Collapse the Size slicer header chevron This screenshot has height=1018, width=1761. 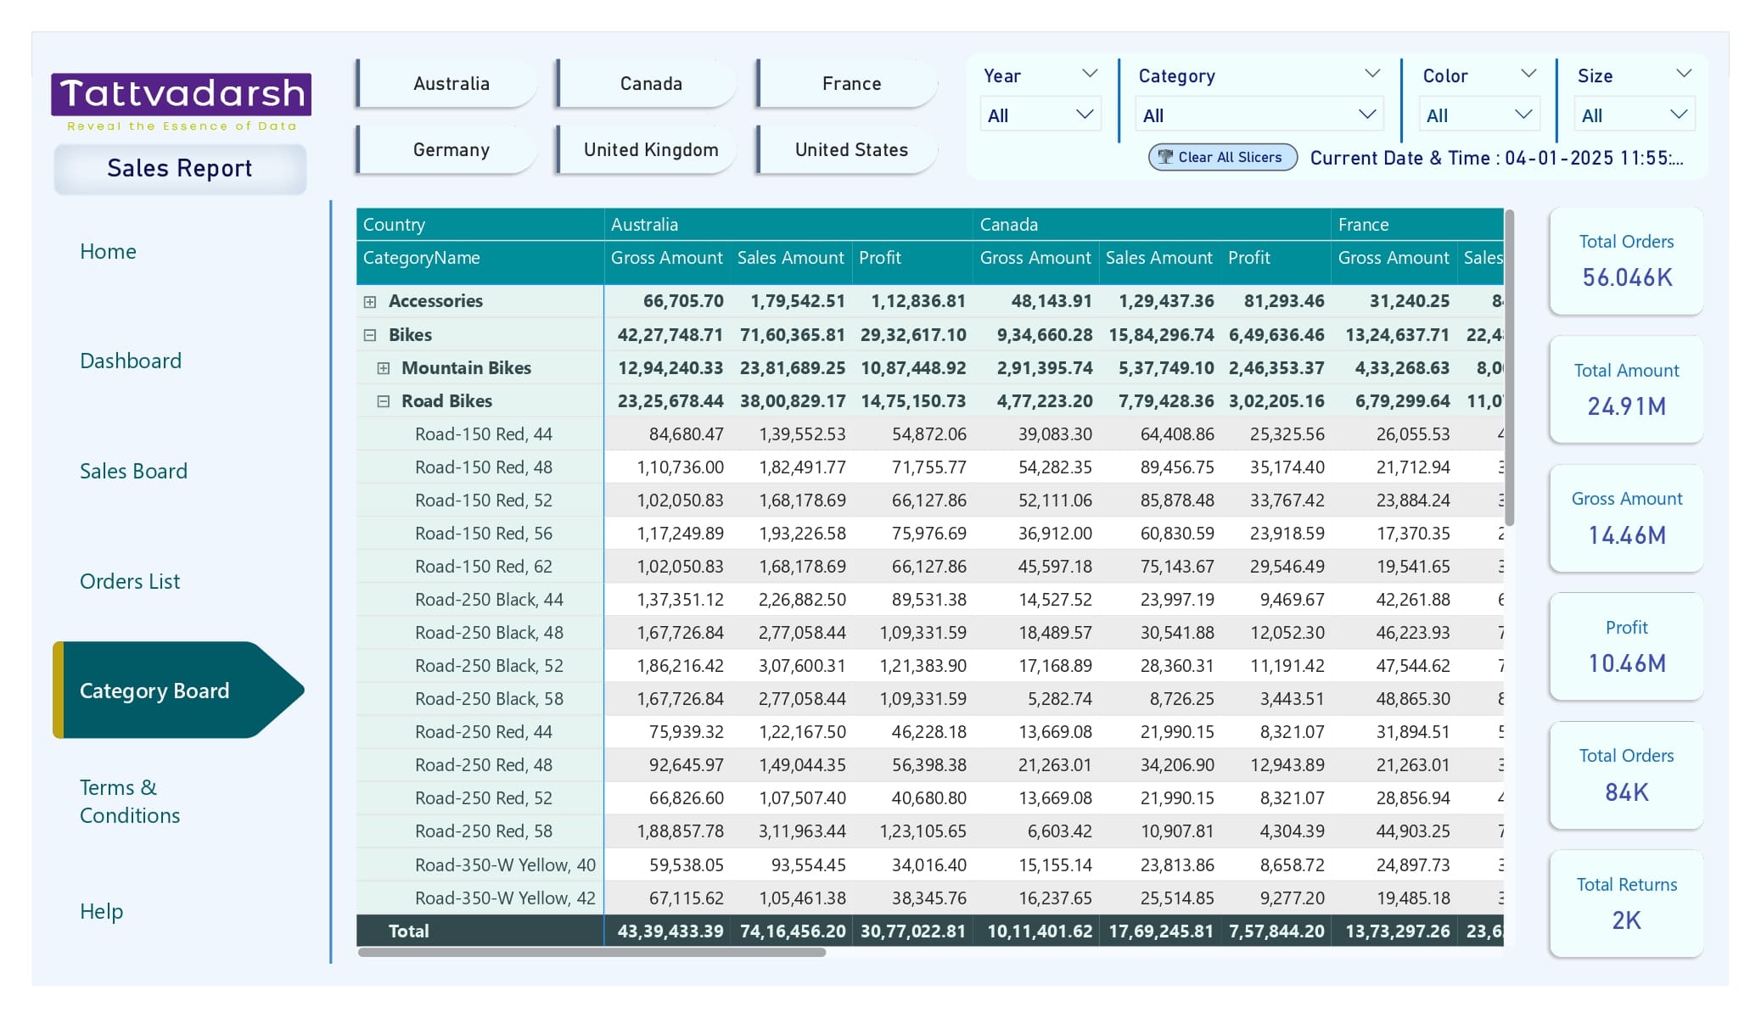[1684, 74]
